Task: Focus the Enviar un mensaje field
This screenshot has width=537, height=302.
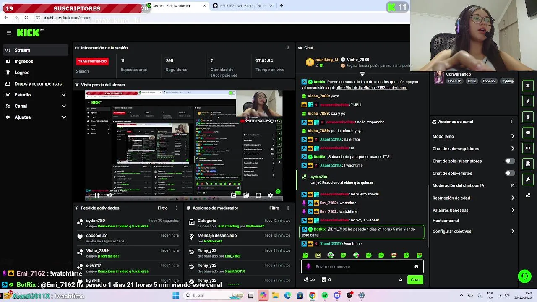Action: click(362, 266)
